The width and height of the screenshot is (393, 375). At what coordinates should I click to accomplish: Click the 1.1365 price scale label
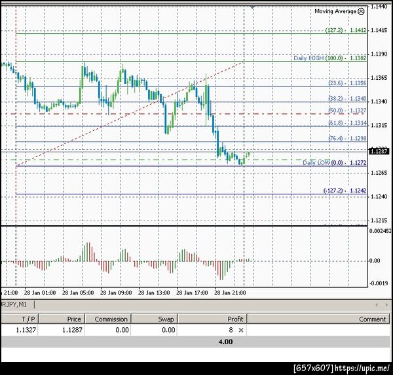point(379,78)
